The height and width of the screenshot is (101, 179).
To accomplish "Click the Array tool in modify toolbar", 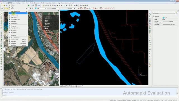I will coord(150,31).
